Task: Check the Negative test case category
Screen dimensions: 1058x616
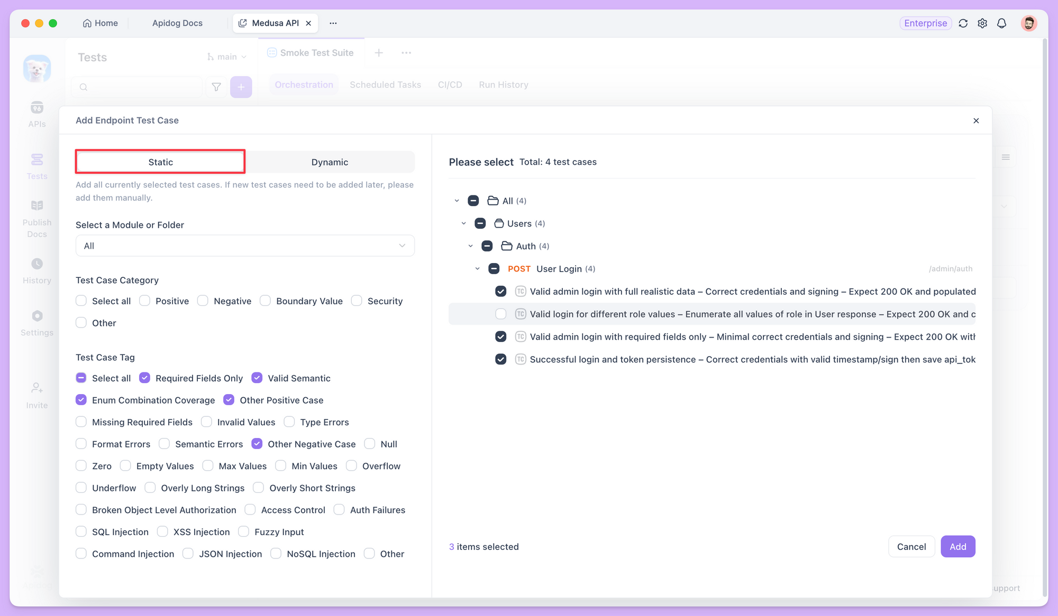Action: 203,300
